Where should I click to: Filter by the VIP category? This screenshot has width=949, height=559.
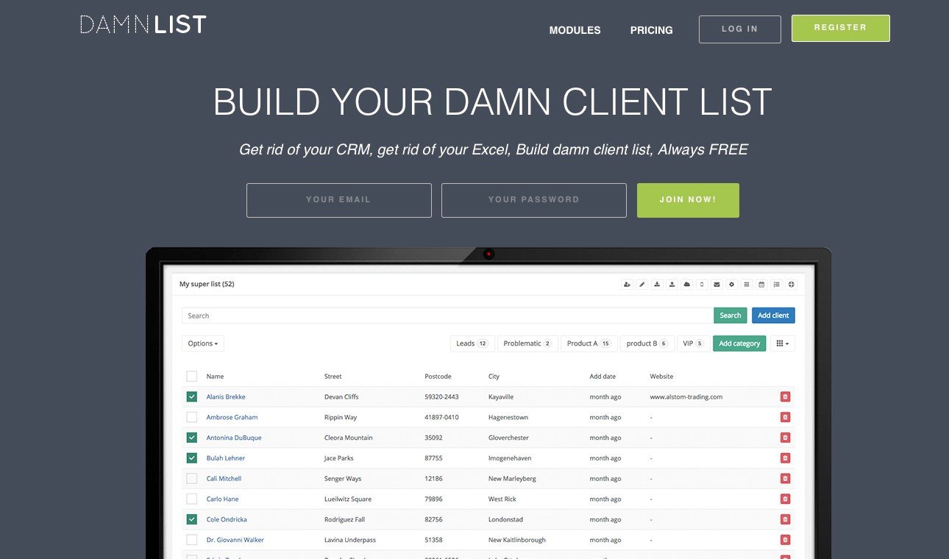(x=693, y=343)
